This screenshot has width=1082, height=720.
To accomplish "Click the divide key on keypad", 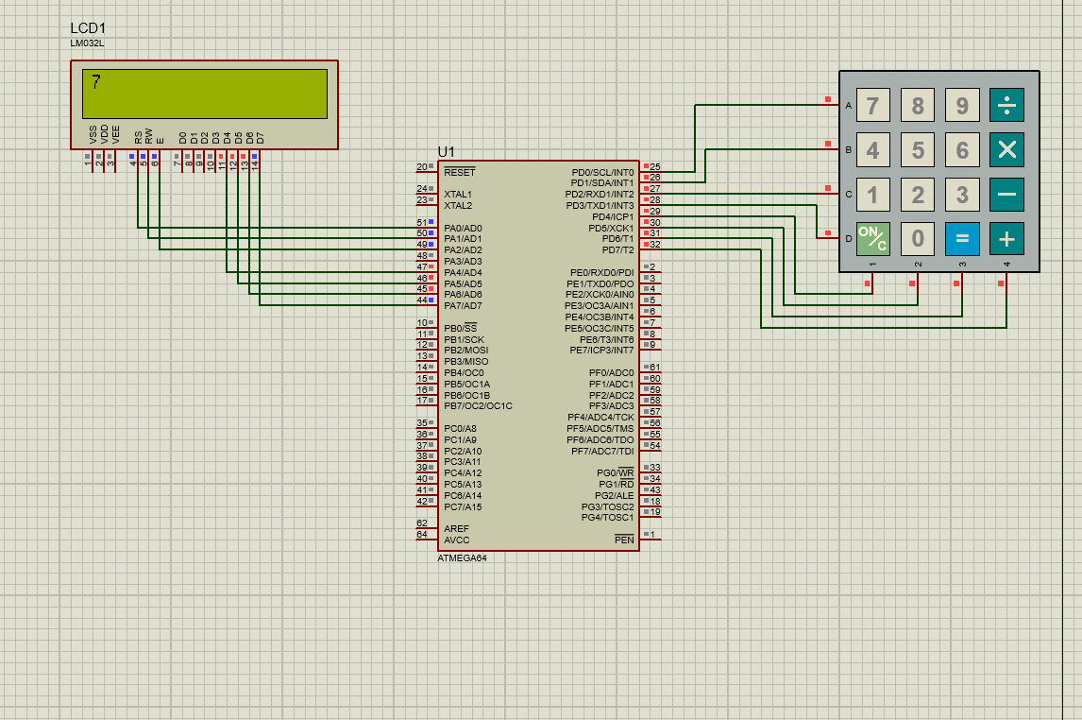I will click(1006, 106).
